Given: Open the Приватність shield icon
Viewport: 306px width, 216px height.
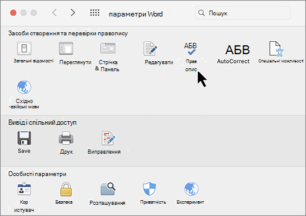Looking at the screenshot, I should 149,189.
